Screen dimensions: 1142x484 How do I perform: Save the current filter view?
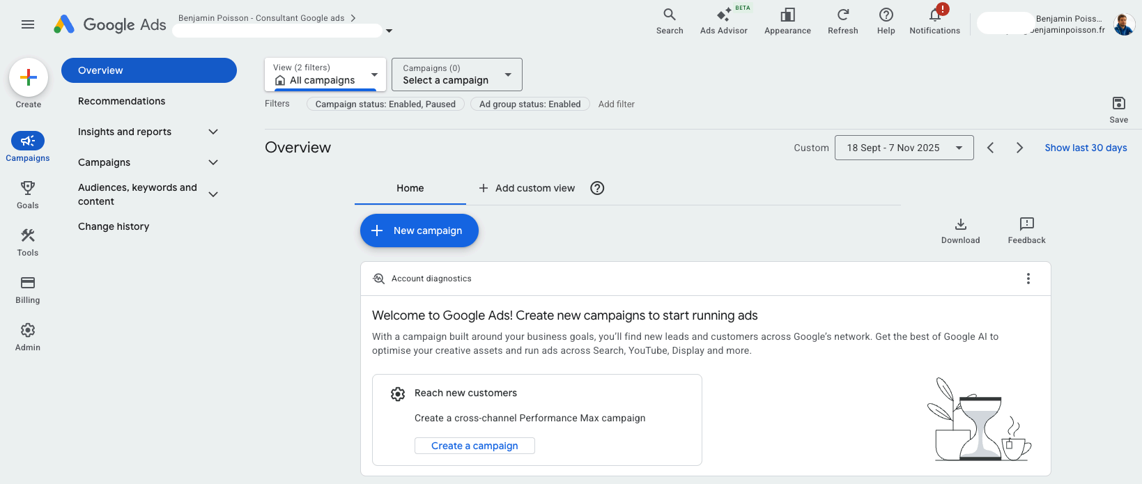coord(1119,110)
